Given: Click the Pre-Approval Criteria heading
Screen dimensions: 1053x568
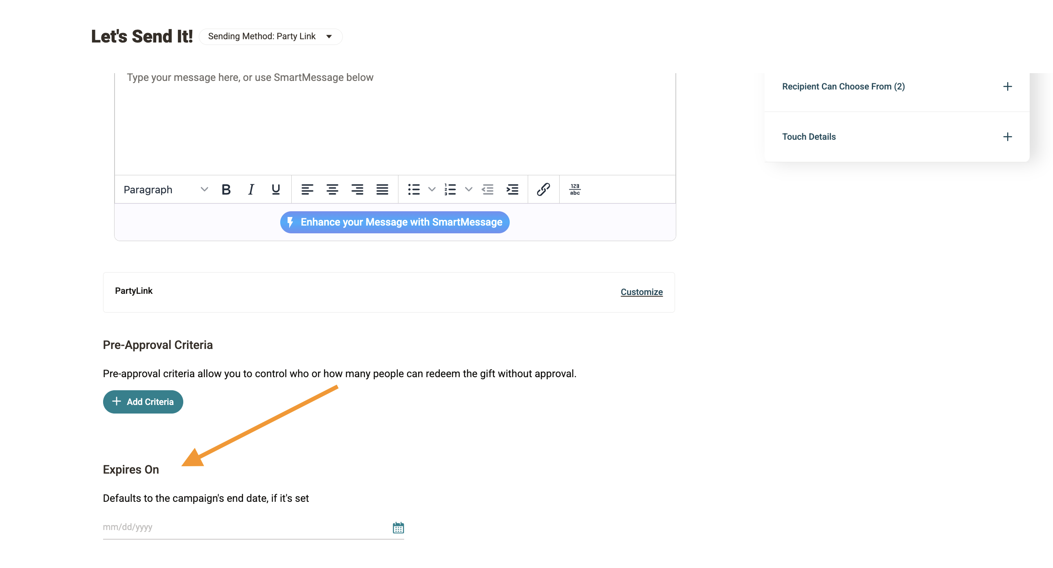Looking at the screenshot, I should point(158,345).
